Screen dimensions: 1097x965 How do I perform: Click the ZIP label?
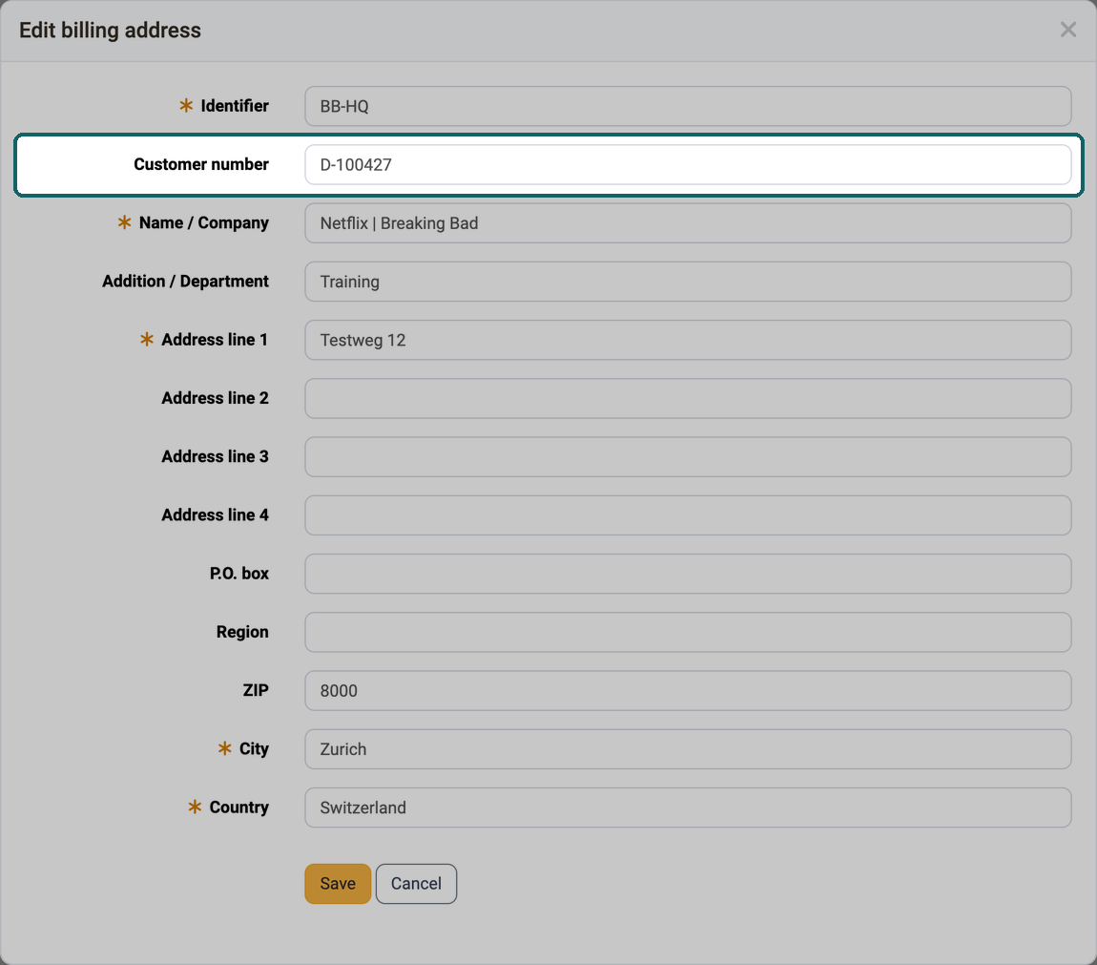[256, 690]
